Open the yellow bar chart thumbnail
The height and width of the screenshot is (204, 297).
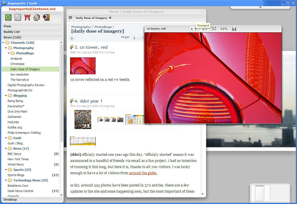coord(83,141)
